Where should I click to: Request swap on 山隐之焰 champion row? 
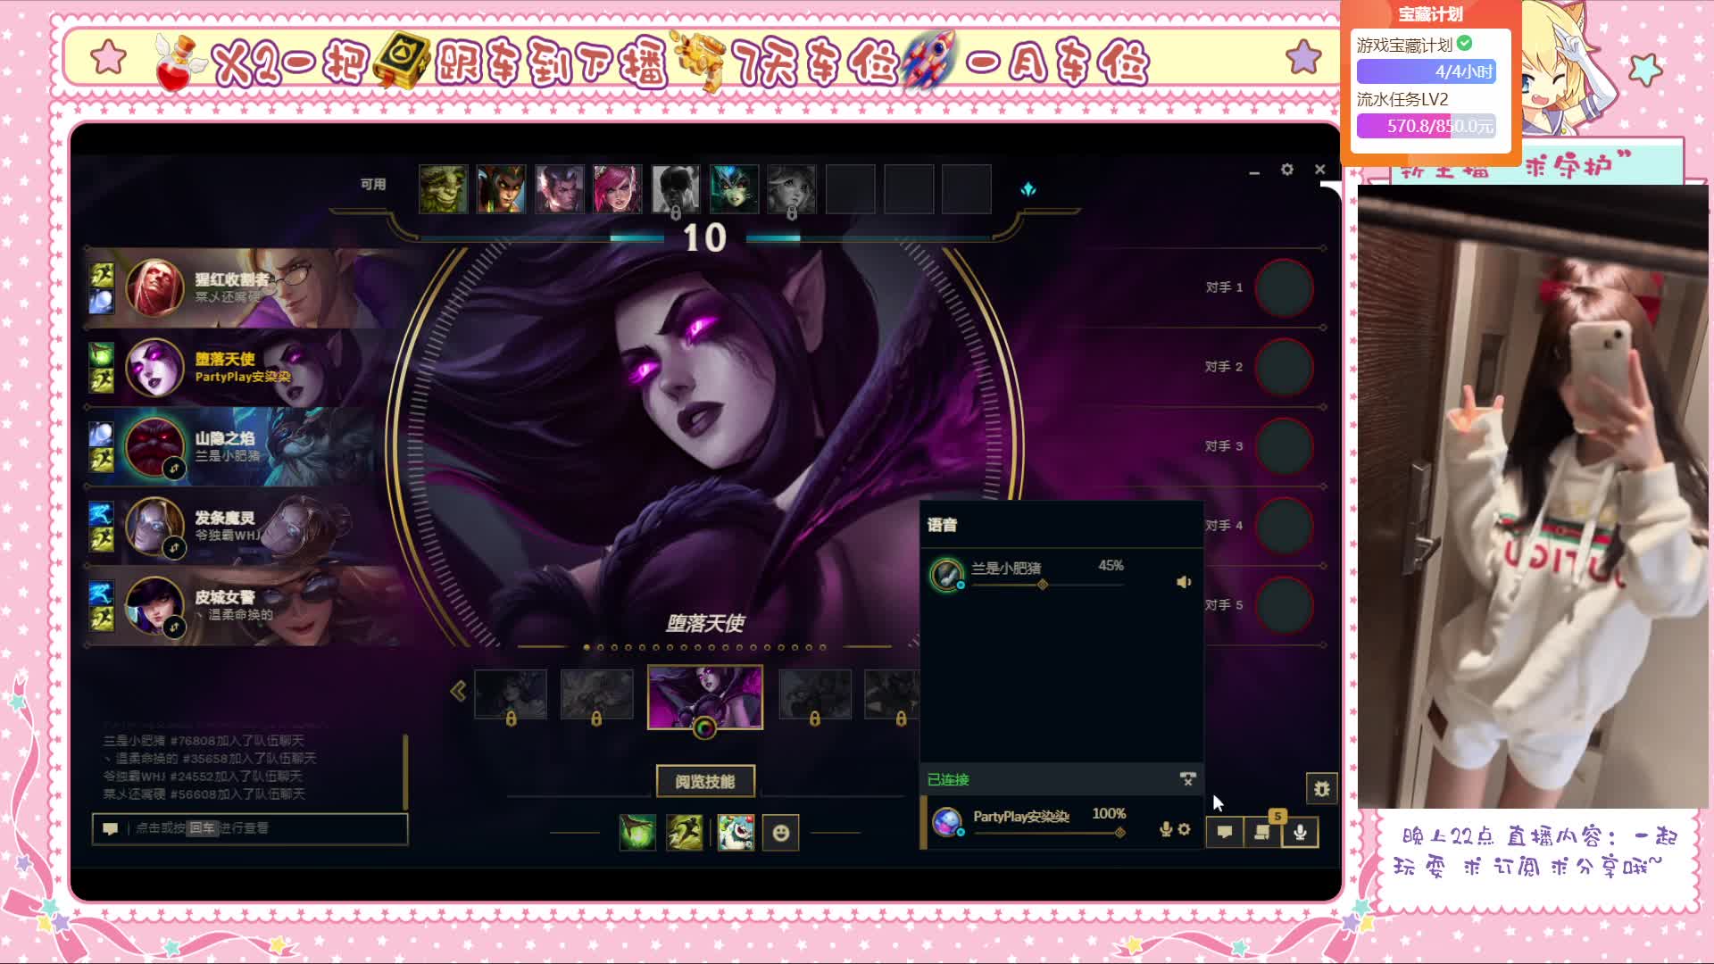(x=174, y=469)
